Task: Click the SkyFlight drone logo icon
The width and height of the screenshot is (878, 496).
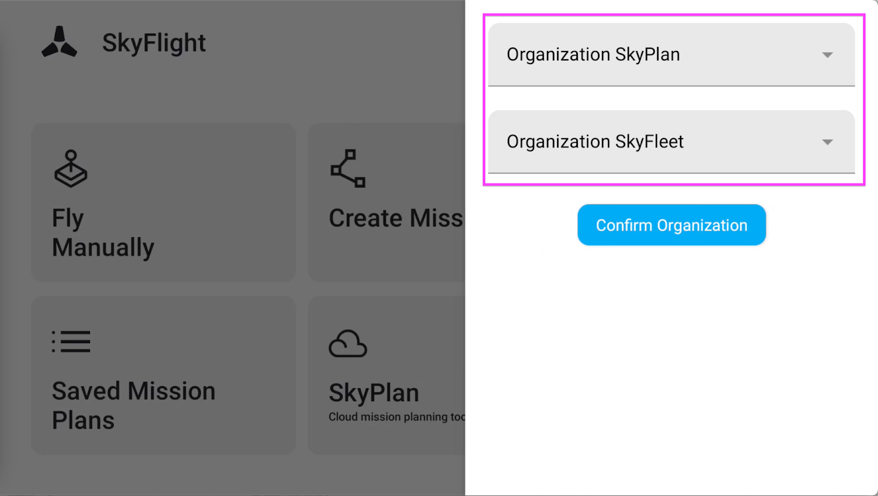Action: 59,42
